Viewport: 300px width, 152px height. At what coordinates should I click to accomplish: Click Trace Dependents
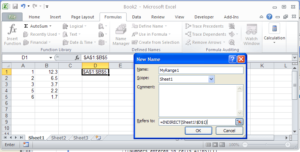coord(206,34)
